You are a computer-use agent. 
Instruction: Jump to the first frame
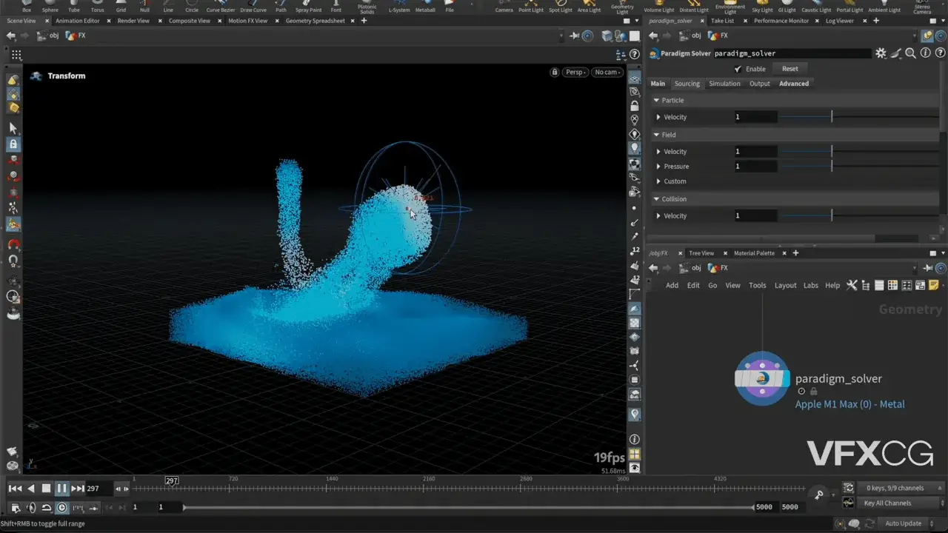pyautogui.click(x=15, y=489)
